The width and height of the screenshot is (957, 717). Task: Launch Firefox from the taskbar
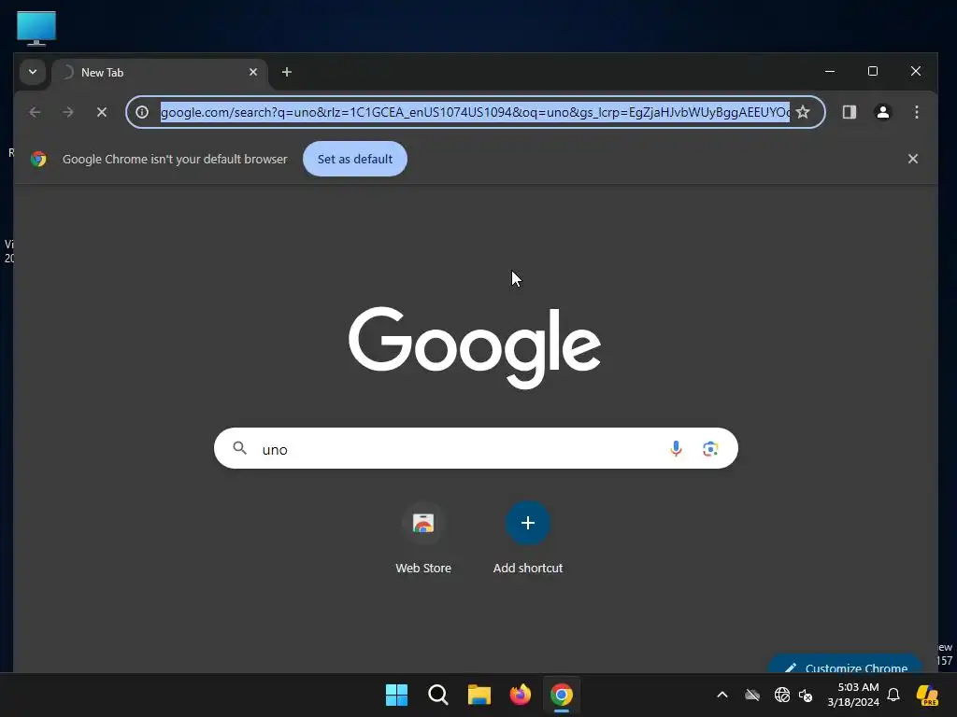(520, 695)
